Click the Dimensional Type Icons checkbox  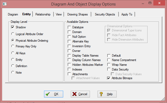[109, 30]
